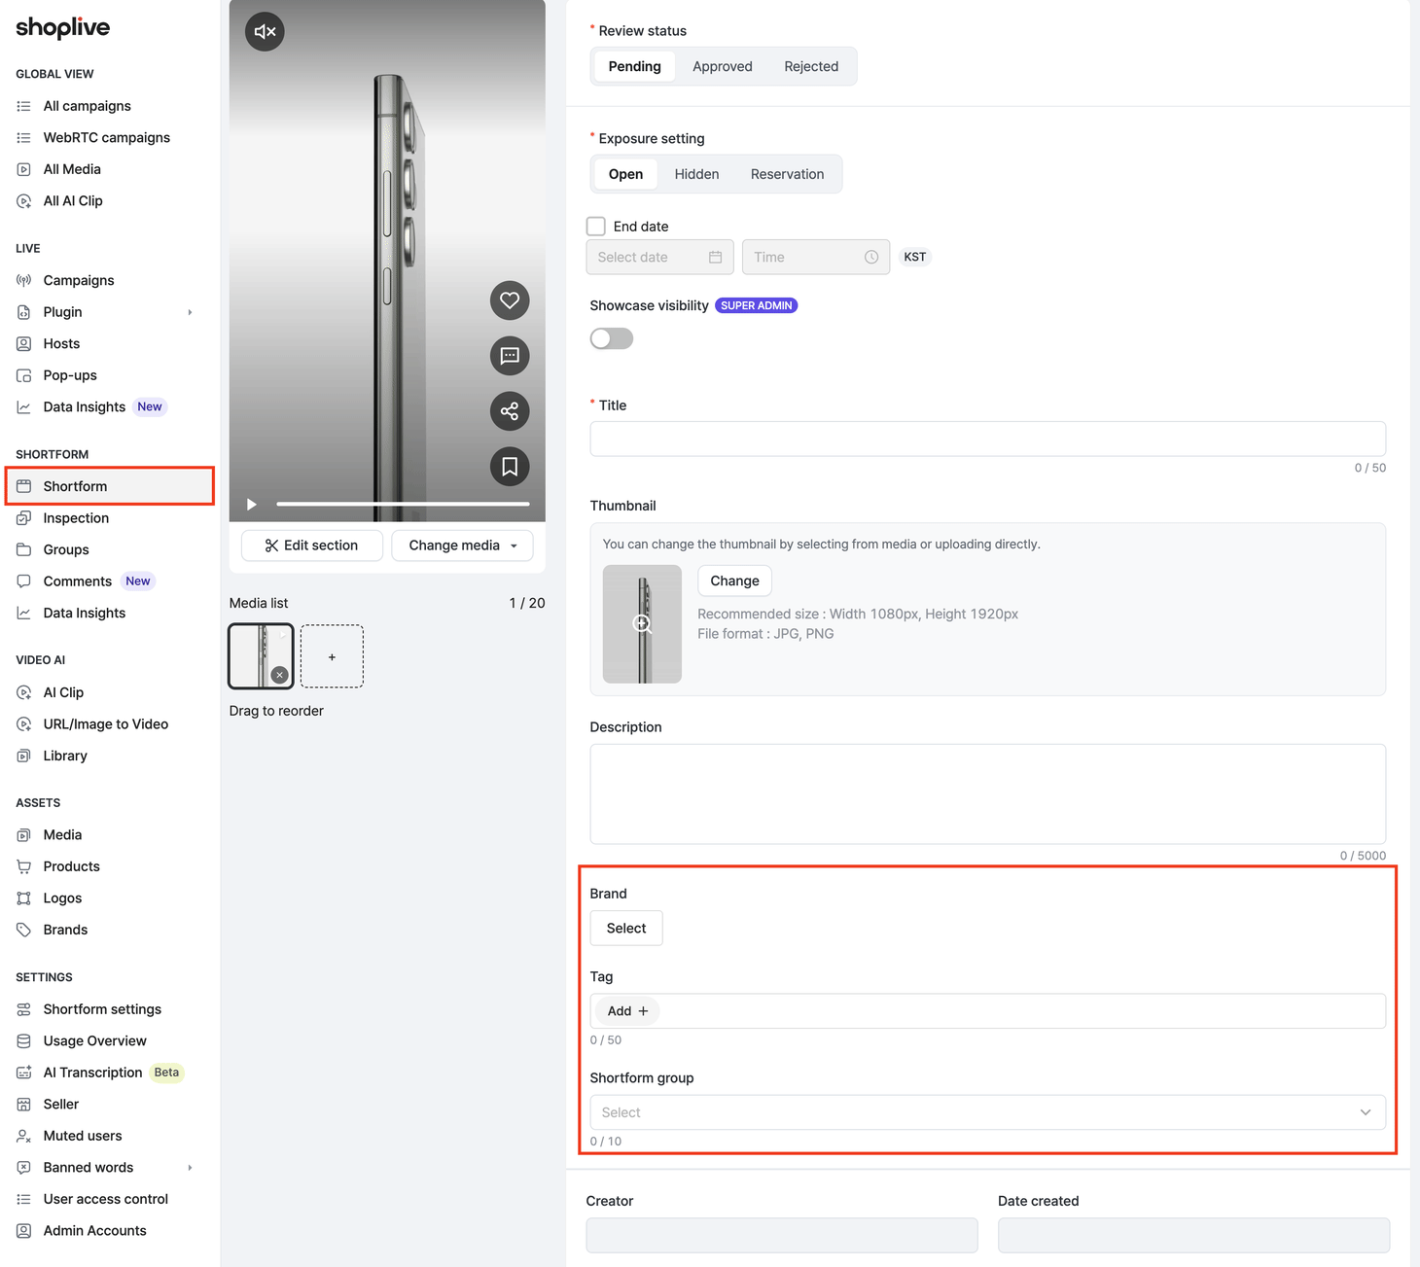
Task: Click the thumbnail Change button
Action: click(x=734, y=581)
